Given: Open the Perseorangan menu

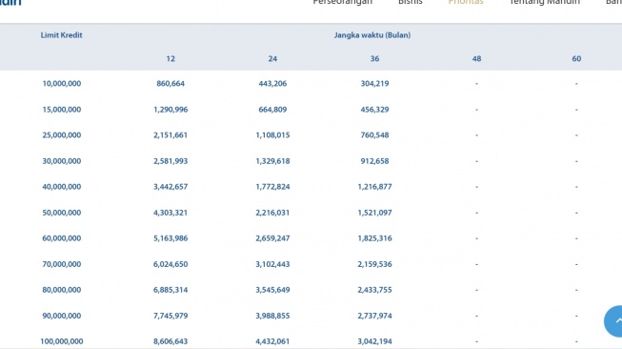Looking at the screenshot, I should [342, 2].
